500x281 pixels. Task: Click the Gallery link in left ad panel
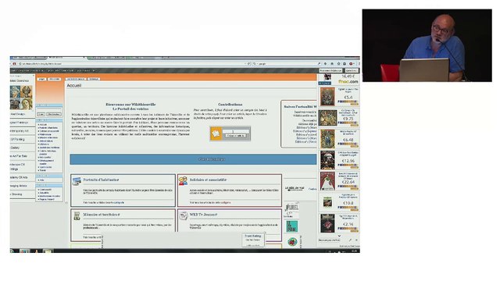(x=16, y=148)
